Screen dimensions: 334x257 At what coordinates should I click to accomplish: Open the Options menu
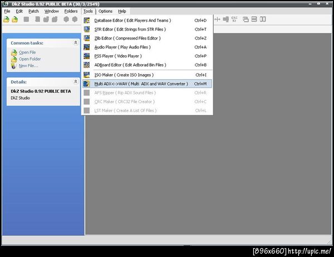click(x=105, y=11)
